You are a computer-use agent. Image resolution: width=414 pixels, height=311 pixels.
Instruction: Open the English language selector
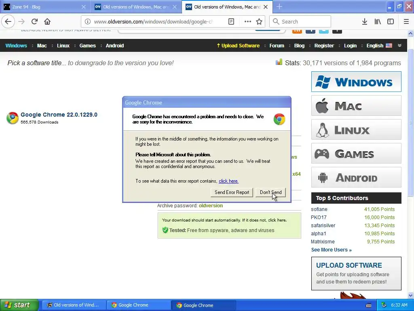[379, 45]
